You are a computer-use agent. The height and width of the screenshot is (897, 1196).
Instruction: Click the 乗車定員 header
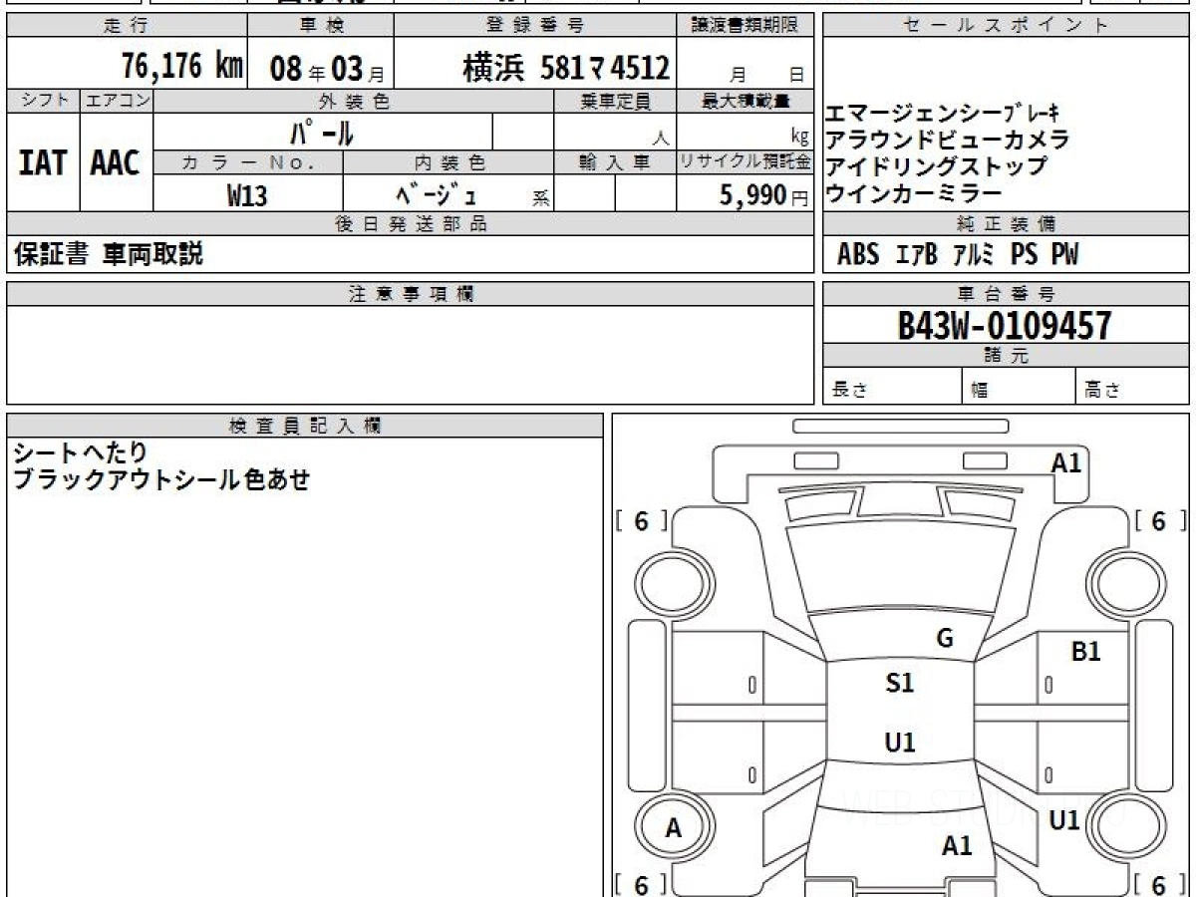615,101
